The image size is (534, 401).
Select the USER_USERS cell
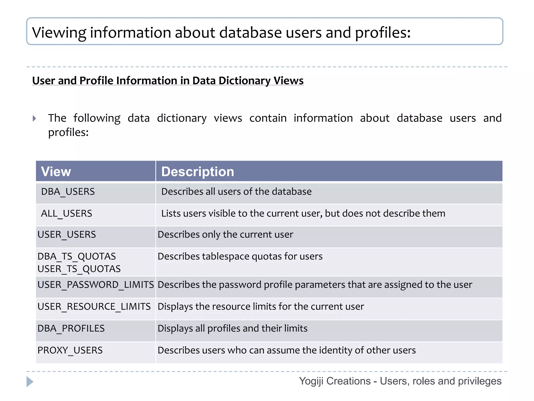coord(96,237)
